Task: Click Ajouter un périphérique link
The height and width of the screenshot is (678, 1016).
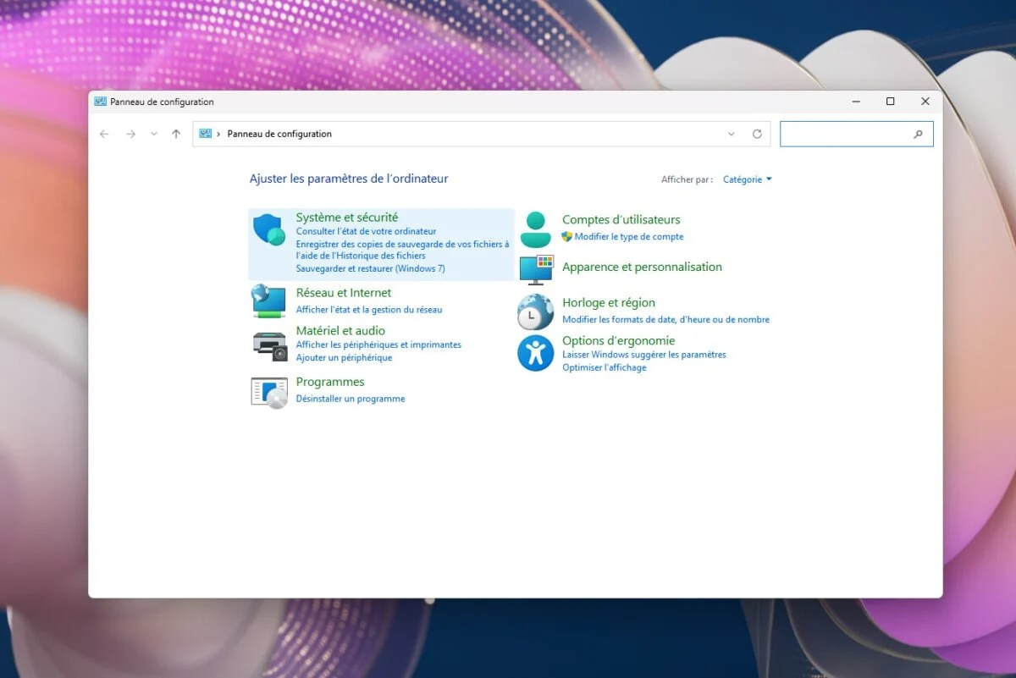Action: (x=344, y=358)
